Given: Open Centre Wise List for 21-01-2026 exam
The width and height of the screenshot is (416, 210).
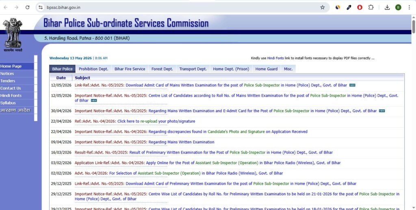Looking at the screenshot, I should pyautogui.click(x=237, y=197).
